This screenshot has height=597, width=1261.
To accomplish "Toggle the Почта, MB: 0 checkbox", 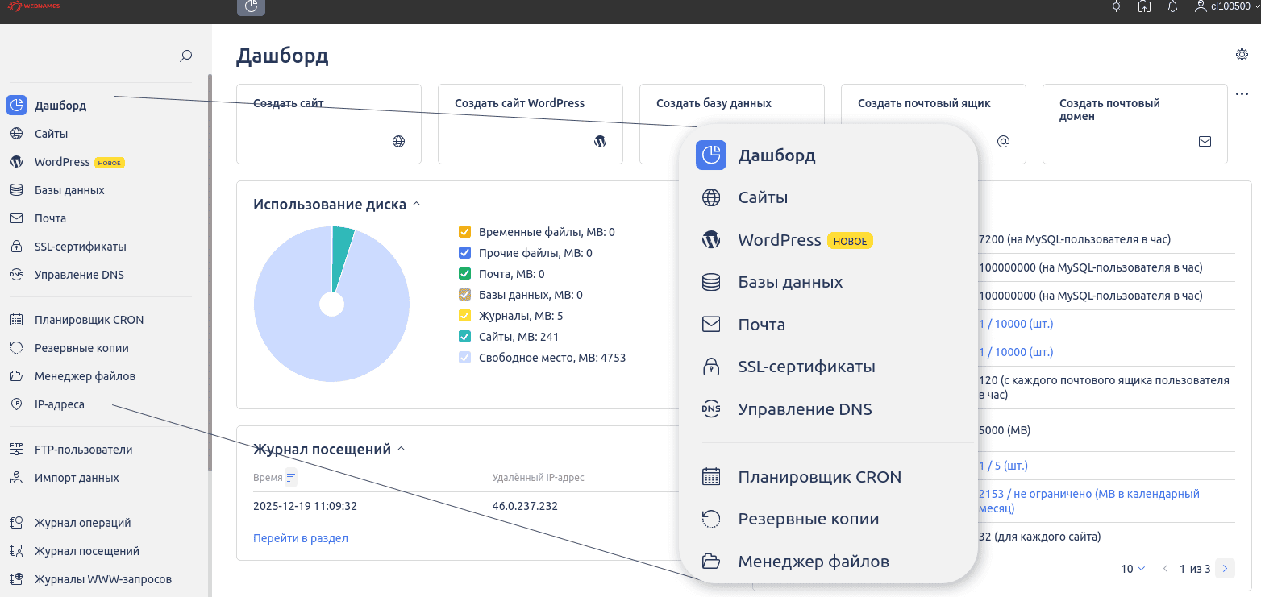I will (x=464, y=273).
